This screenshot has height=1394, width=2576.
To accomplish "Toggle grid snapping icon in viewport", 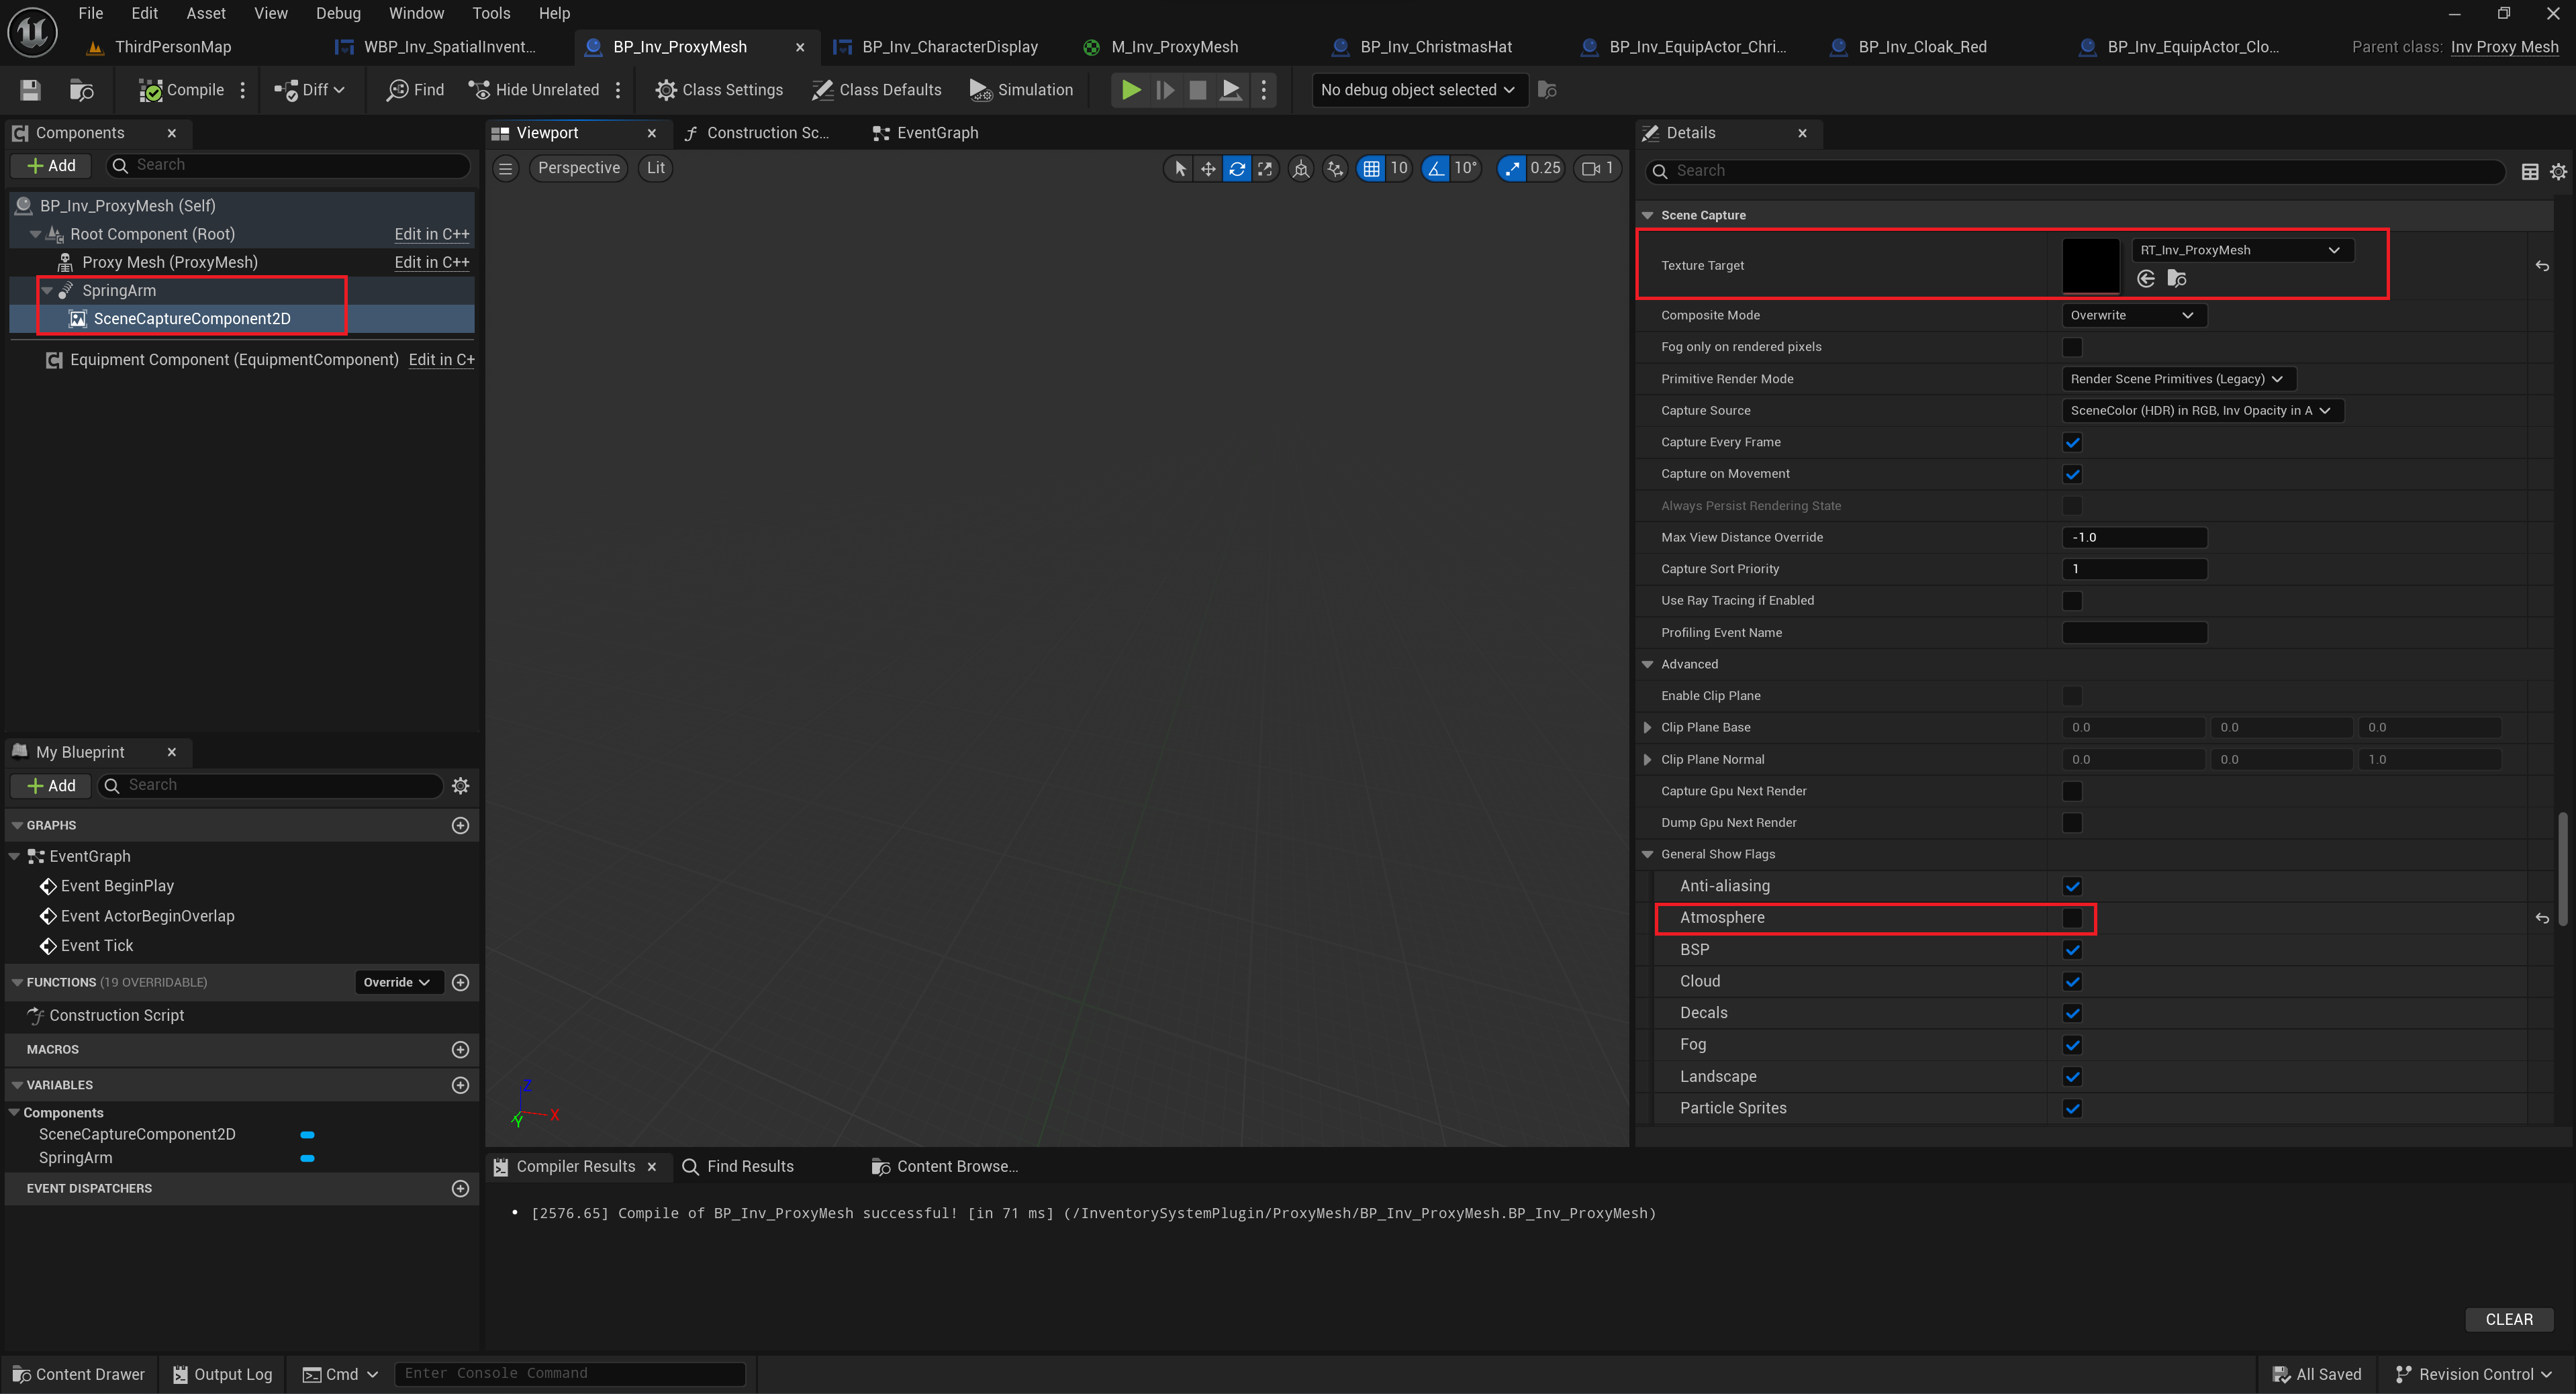I will [1371, 169].
